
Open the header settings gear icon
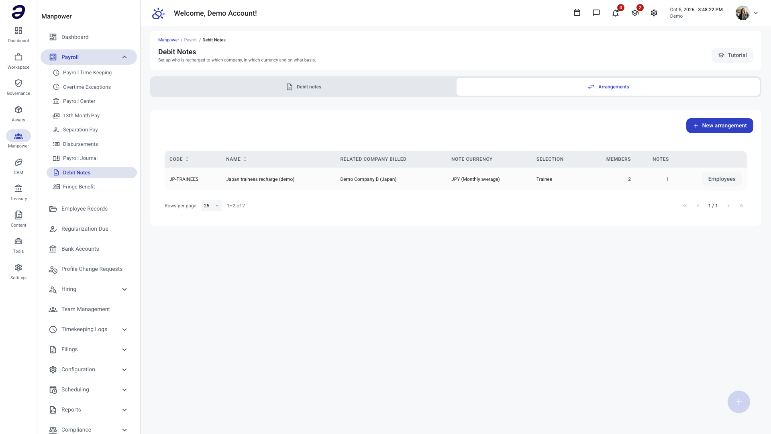tap(654, 13)
